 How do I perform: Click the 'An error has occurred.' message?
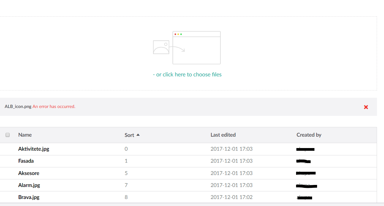pyautogui.click(x=54, y=107)
